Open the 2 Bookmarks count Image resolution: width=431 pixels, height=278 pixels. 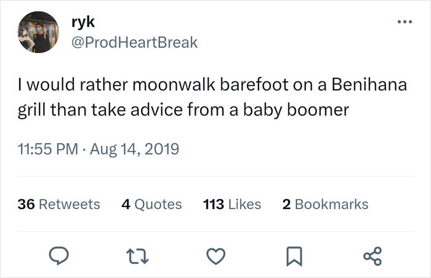[x=325, y=204]
